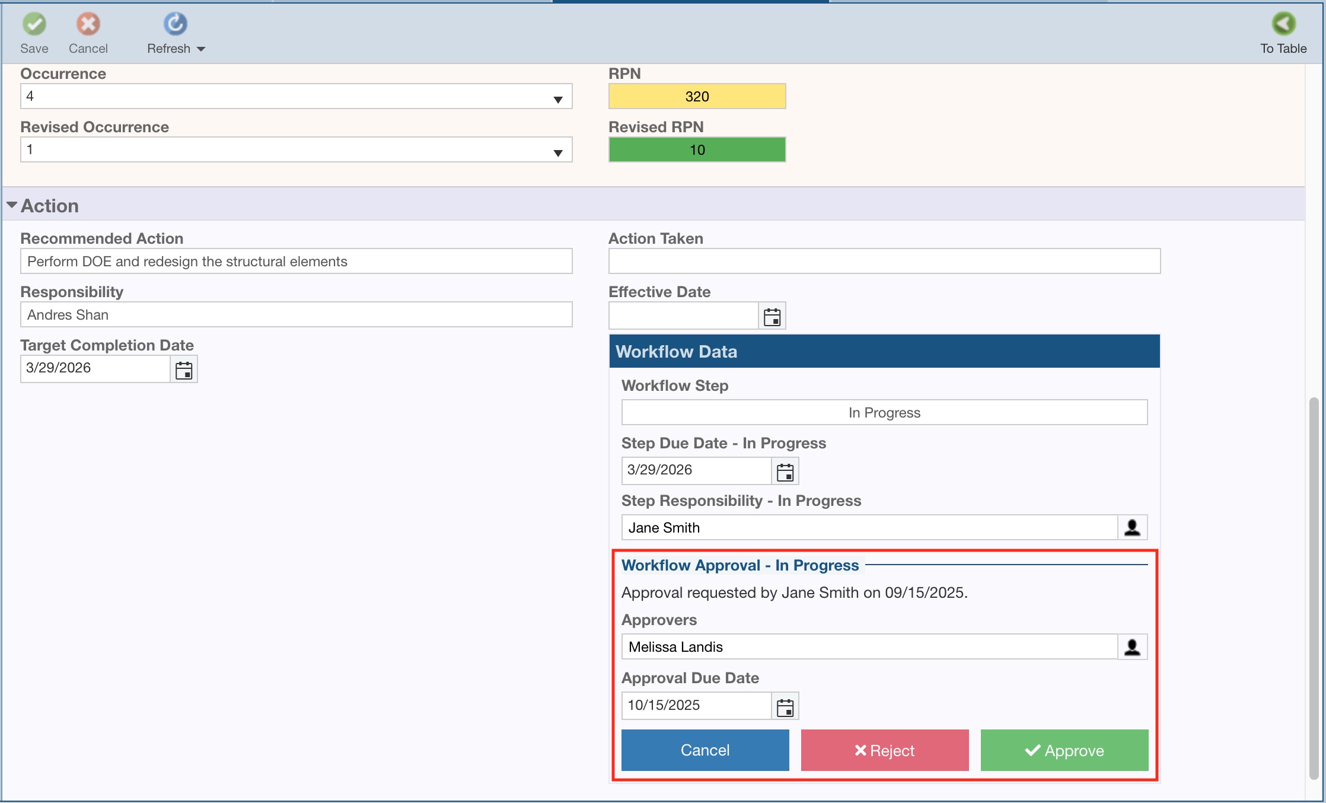Click the Action Taken text field

(884, 262)
